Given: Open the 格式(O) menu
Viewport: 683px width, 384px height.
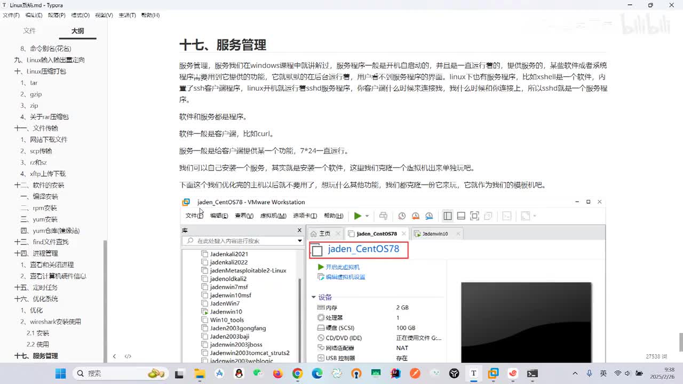Looking at the screenshot, I should click(x=81, y=15).
